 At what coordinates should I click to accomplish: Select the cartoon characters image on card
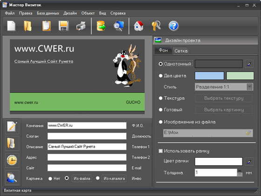click(127, 65)
